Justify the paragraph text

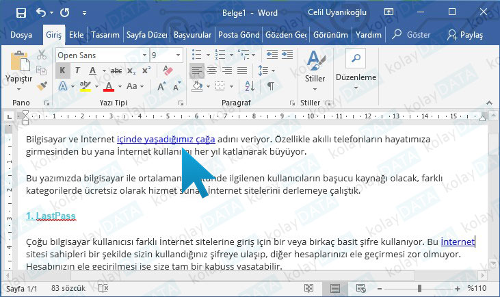[242, 70]
